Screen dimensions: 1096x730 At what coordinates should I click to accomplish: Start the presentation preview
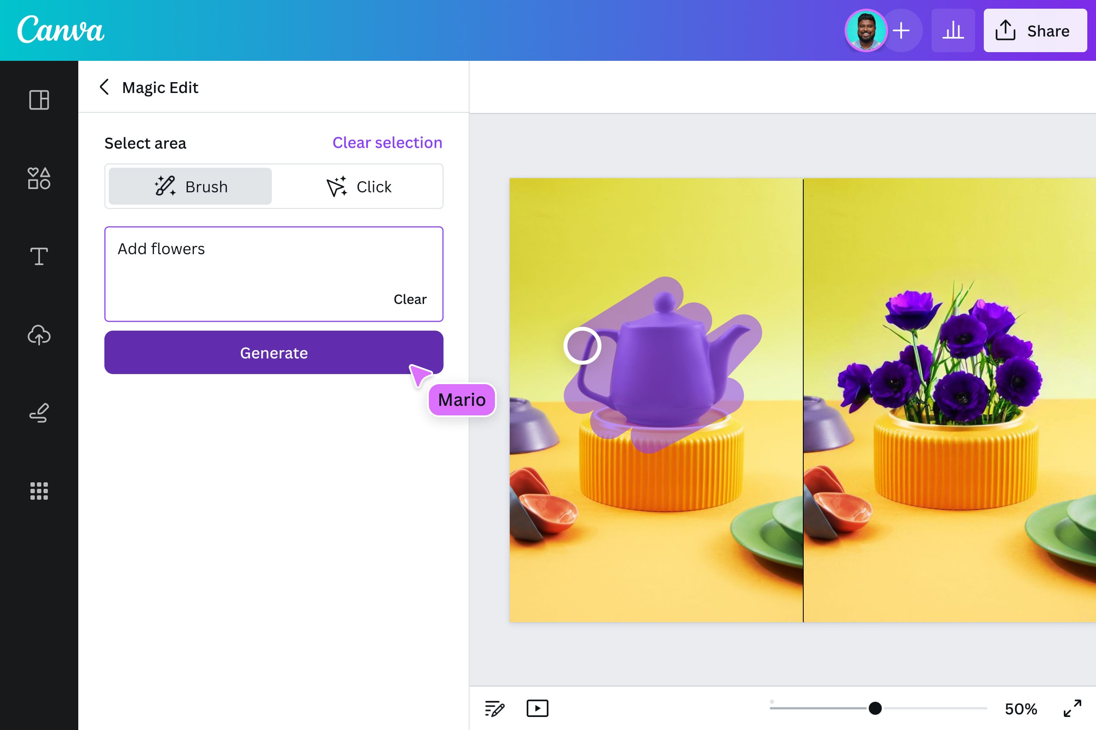pyautogui.click(x=537, y=708)
